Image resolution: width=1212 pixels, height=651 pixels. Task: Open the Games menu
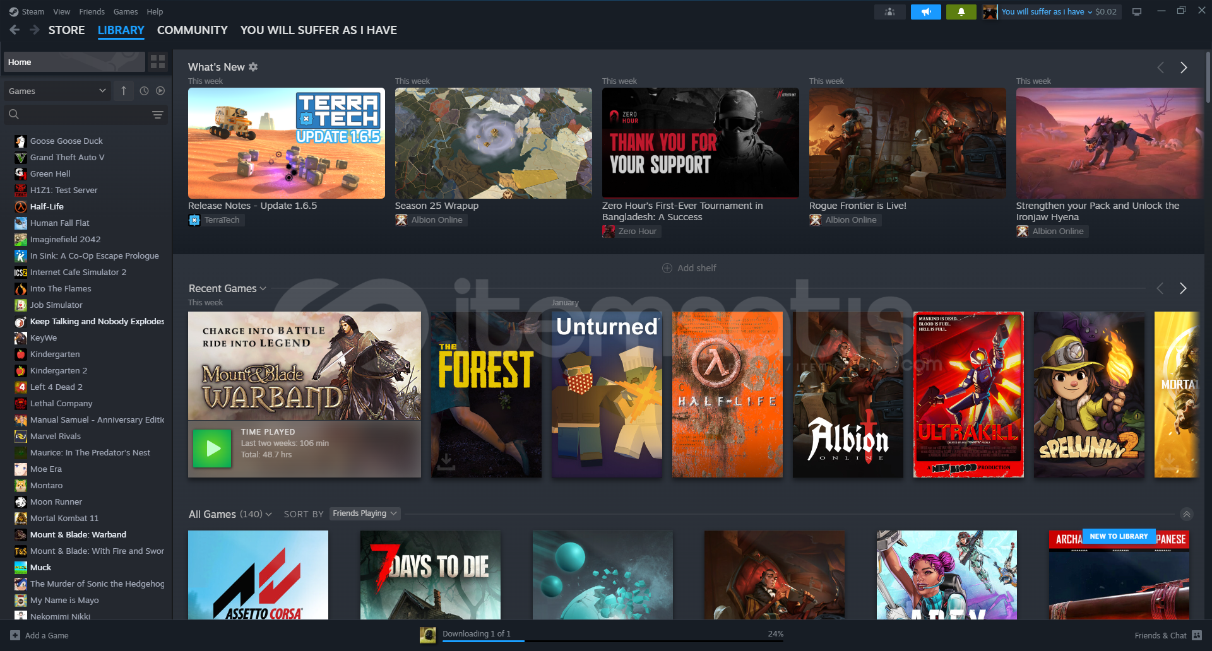126,11
